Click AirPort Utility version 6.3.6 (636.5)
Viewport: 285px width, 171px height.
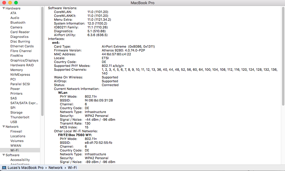(x=97, y=35)
